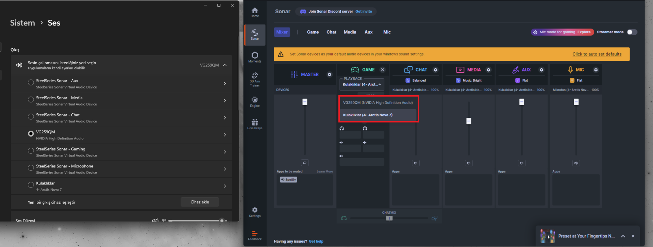Click to auto set defaults link

coord(597,54)
